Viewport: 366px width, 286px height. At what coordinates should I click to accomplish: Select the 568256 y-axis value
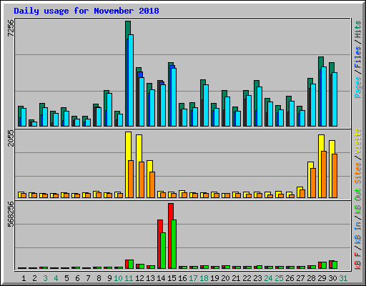(11, 214)
